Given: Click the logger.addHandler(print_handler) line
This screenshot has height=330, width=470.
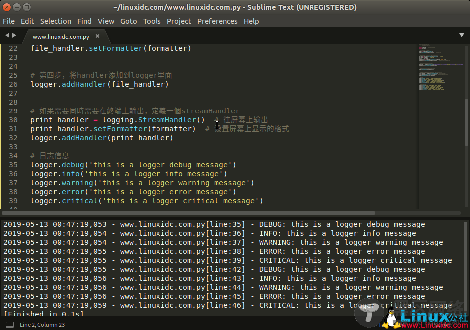Looking at the screenshot, I should pyautogui.click(x=102, y=138).
